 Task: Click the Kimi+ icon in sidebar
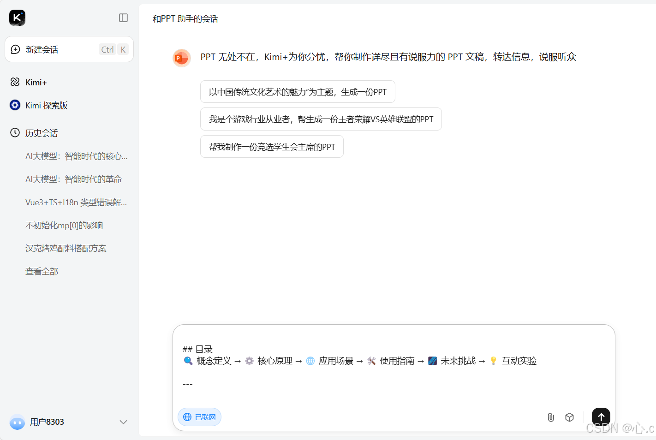click(15, 82)
